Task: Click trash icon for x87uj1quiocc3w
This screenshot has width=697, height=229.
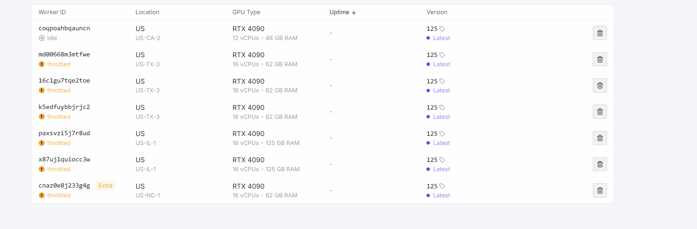Action: (x=600, y=164)
